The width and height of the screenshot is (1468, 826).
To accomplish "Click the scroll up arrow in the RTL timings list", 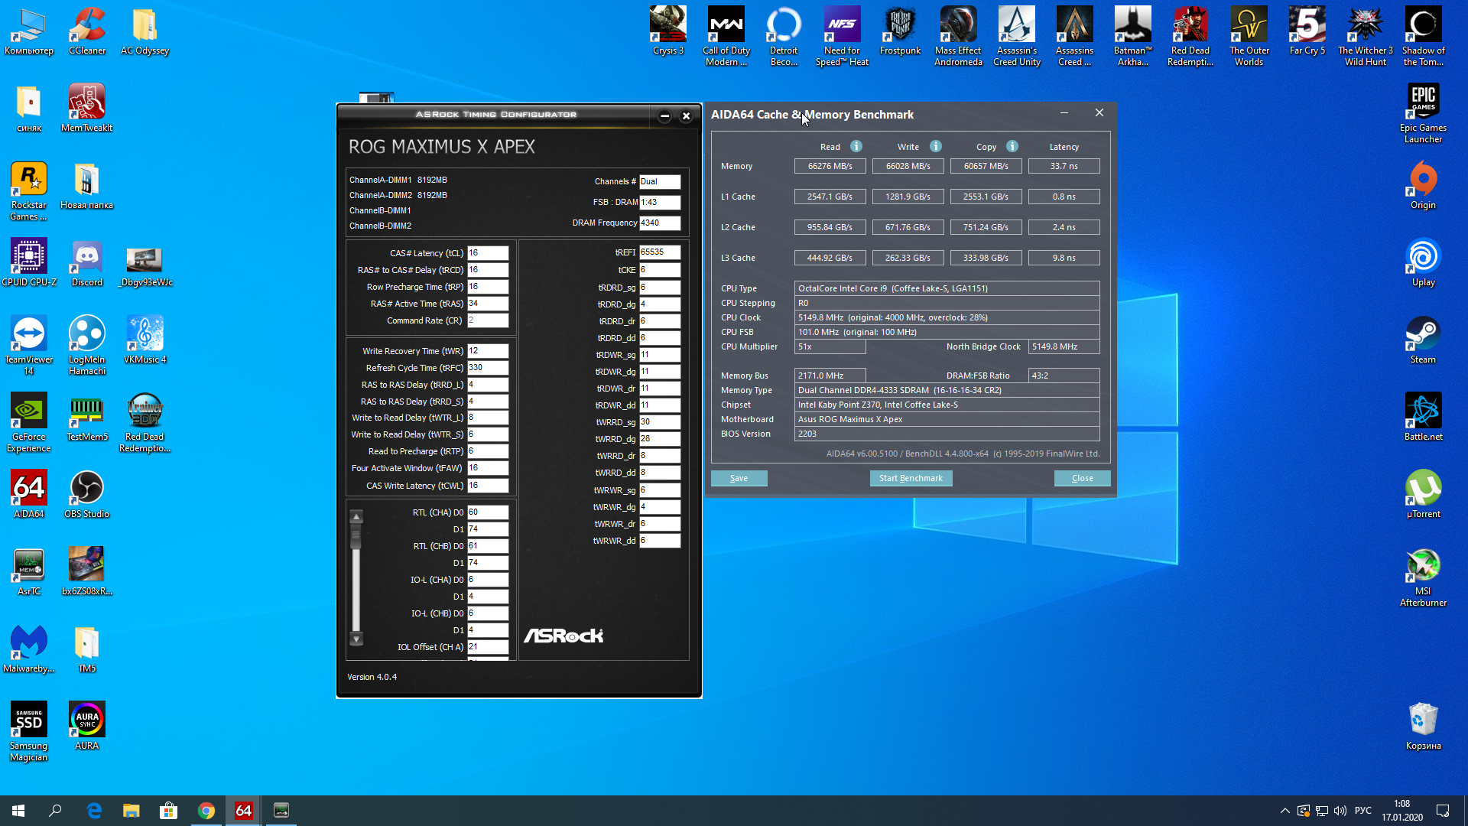I will pos(356,517).
